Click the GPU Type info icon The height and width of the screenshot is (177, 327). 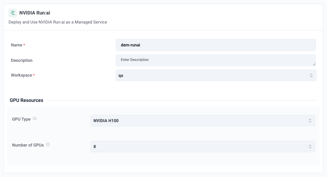pyautogui.click(x=35, y=119)
